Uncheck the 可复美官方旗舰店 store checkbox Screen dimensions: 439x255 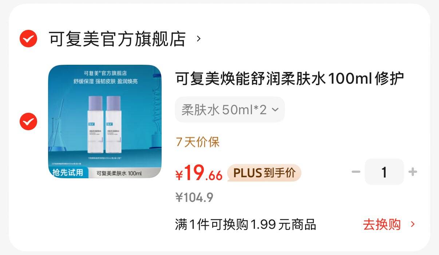click(28, 39)
